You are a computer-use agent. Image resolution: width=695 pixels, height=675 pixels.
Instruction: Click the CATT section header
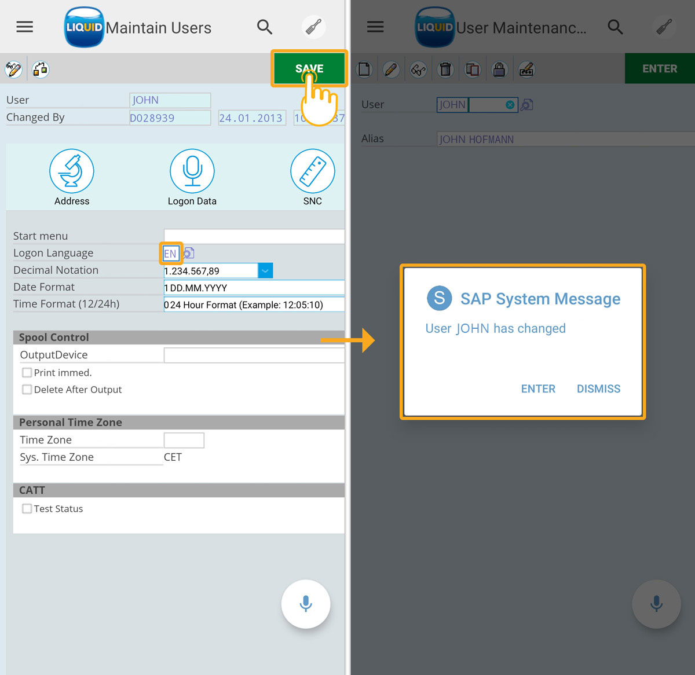click(x=178, y=490)
